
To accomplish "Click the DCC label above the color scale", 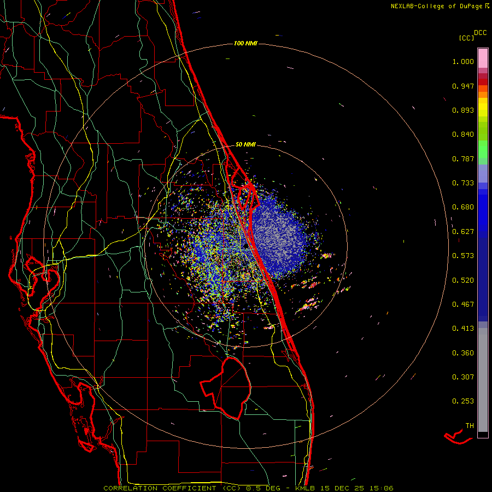I will pyautogui.click(x=480, y=33).
